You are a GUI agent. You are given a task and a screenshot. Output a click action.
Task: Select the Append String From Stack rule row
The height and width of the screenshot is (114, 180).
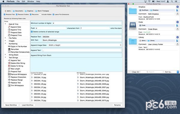pyautogui.click(x=76, y=55)
